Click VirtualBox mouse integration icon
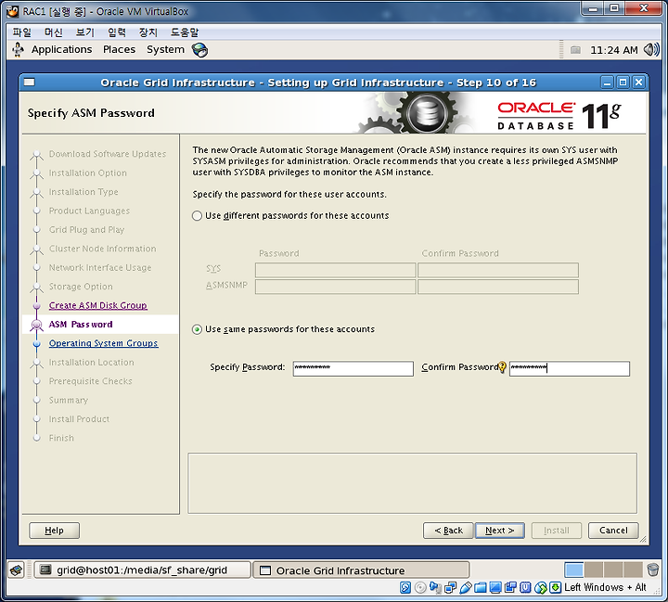Screen dimensions: 668x602 [x=540, y=587]
